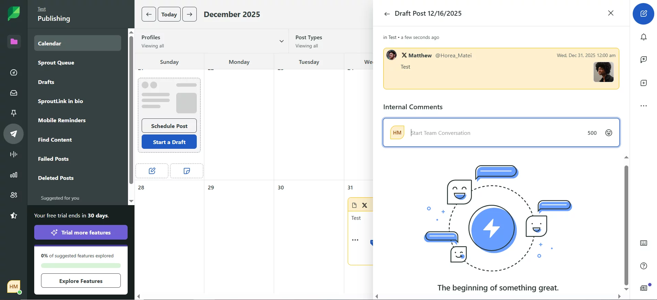Click Trial more features button
This screenshot has width=657, height=300.
[x=81, y=232]
